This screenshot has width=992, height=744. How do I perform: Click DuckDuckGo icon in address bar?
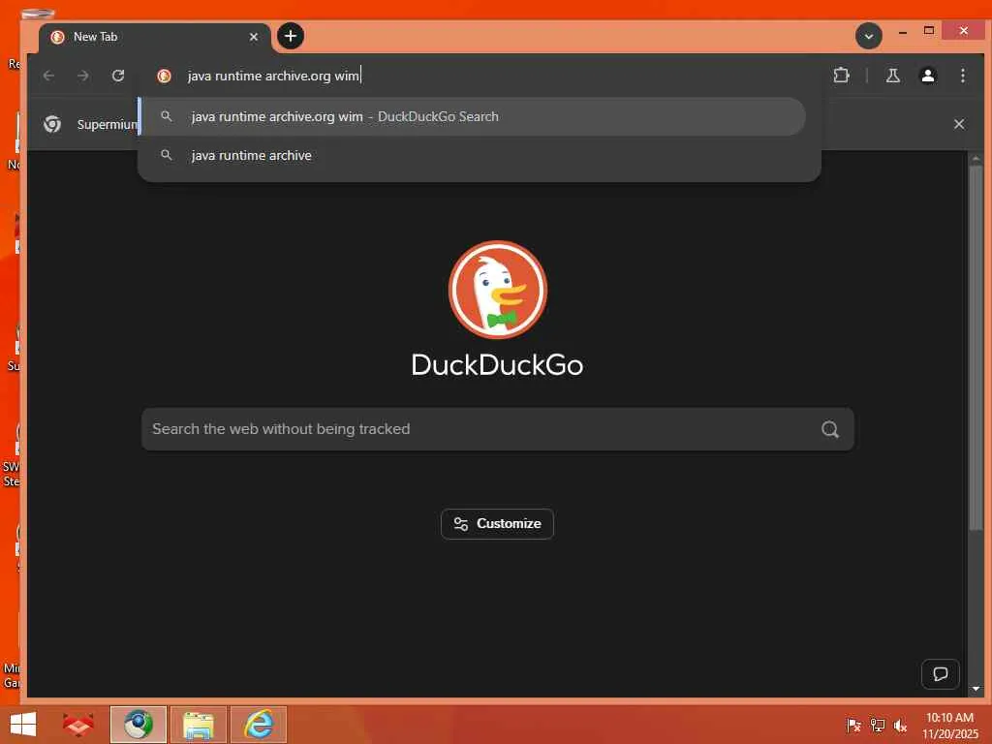pos(164,76)
